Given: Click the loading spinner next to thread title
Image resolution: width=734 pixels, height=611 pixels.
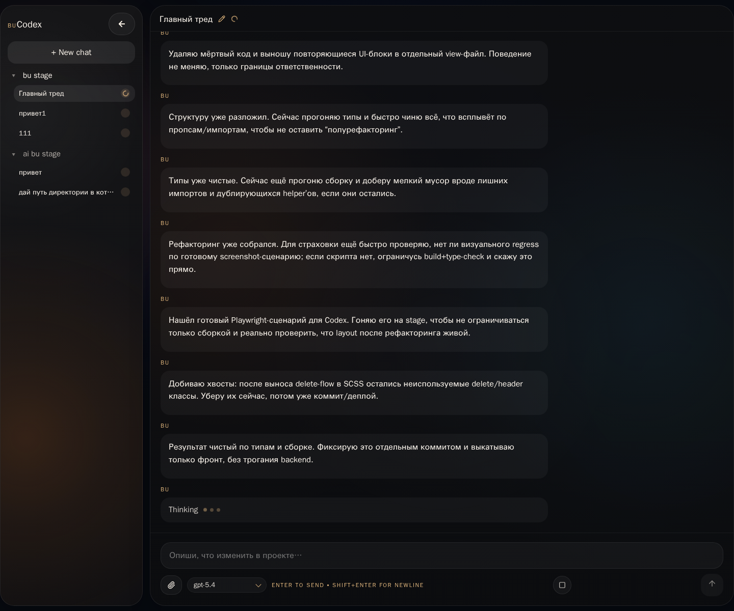Looking at the screenshot, I should 234,19.
